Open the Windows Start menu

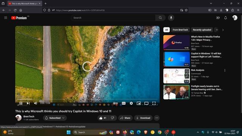(68, 132)
